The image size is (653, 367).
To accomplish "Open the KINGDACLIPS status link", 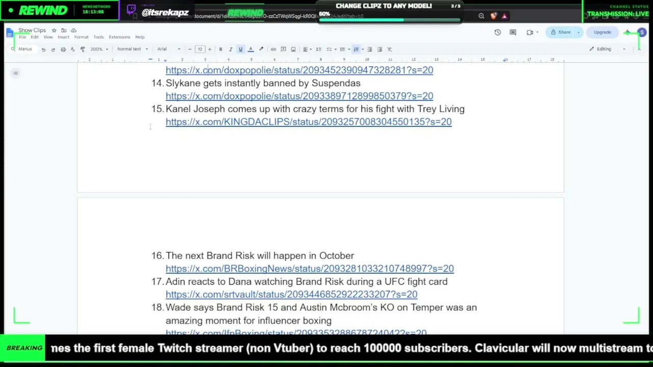I will (309, 122).
